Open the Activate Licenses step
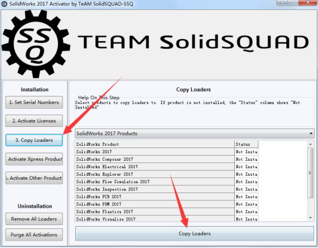This screenshot has height=248, width=318. (x=34, y=121)
